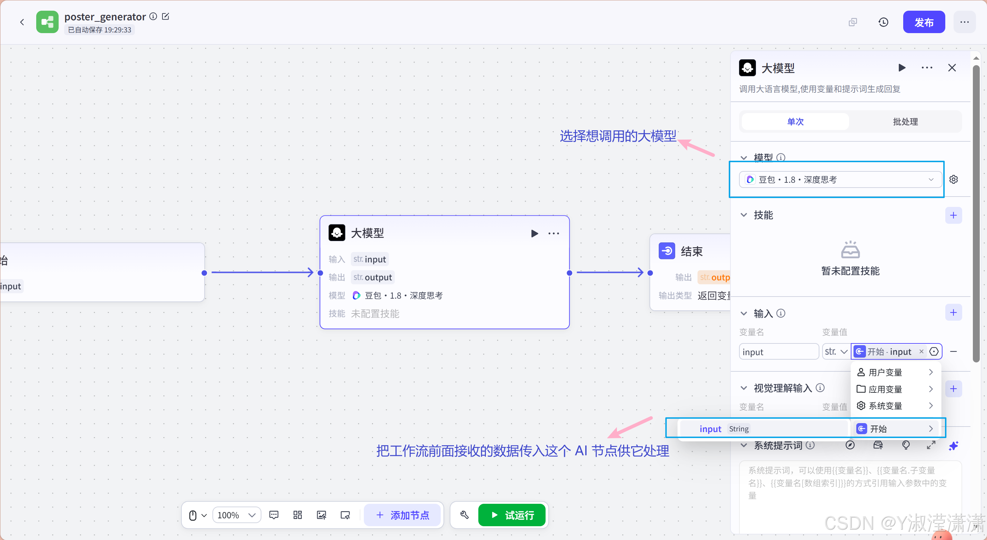Open version history clock icon
This screenshot has height=540, width=987.
(883, 22)
